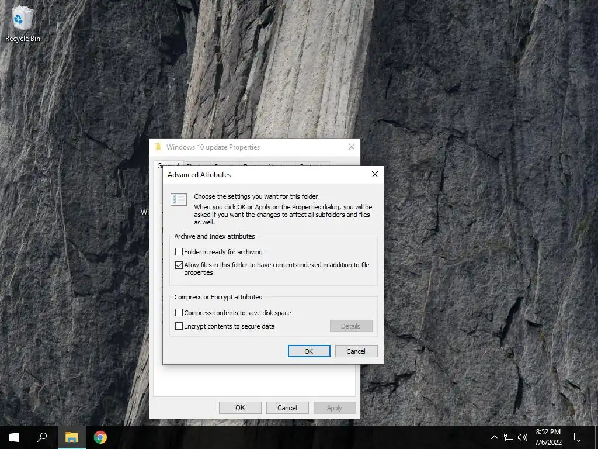The image size is (598, 449).
Task: Open the notification center icon
Action: [x=579, y=437]
